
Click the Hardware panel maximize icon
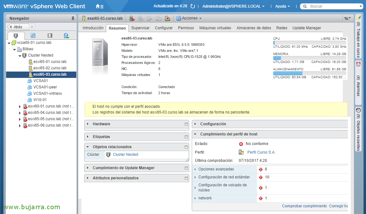point(186,124)
